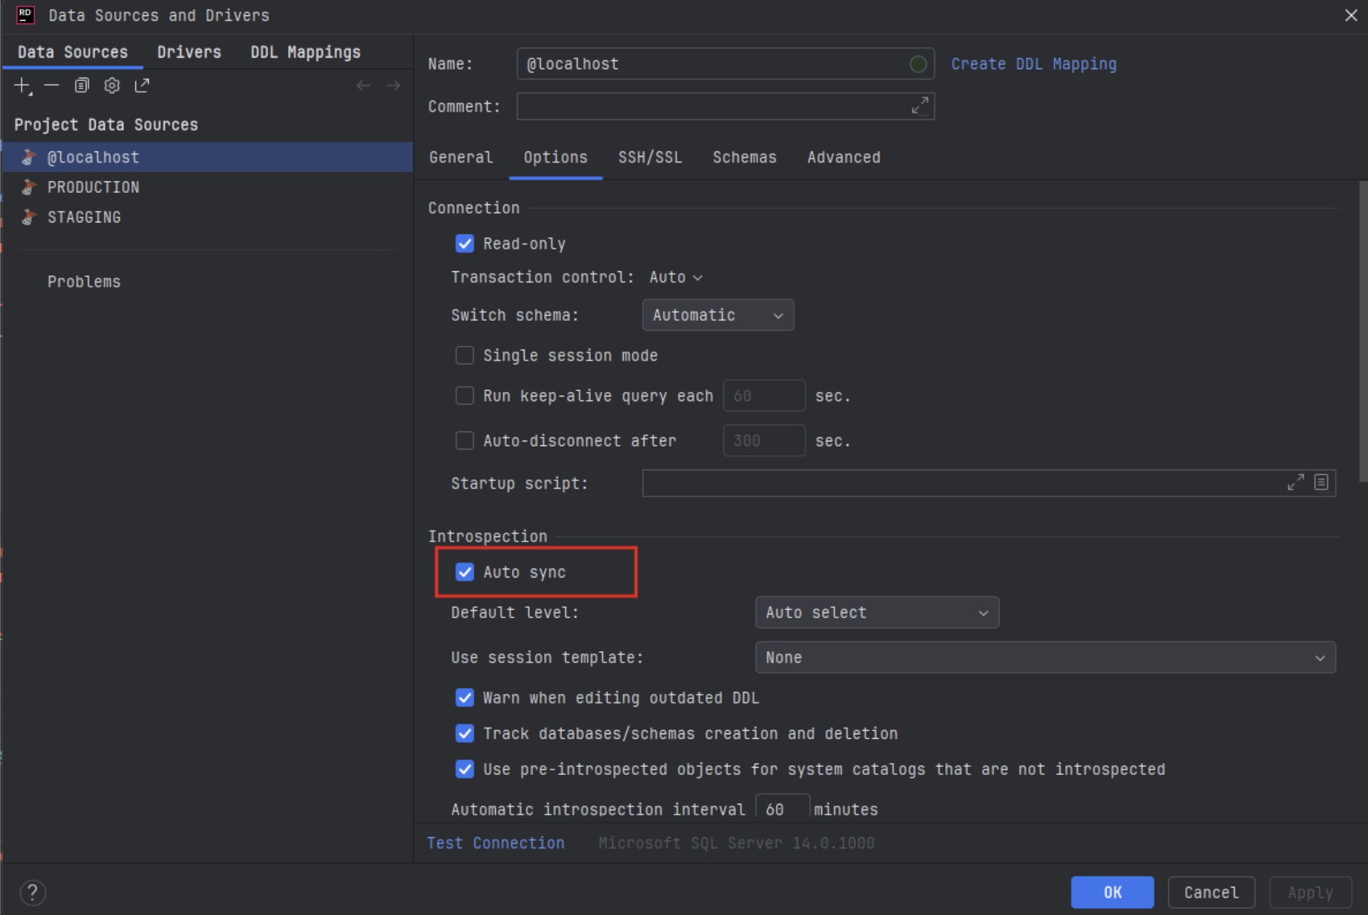Image resolution: width=1368 pixels, height=915 pixels.
Task: Click the Cancel button
Action: click(1211, 892)
